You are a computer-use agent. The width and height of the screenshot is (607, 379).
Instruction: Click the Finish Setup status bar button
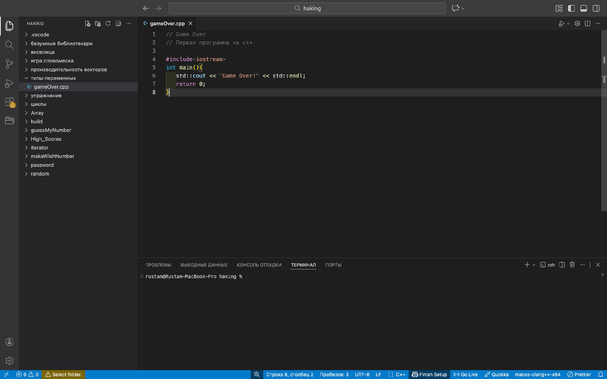[429, 374]
